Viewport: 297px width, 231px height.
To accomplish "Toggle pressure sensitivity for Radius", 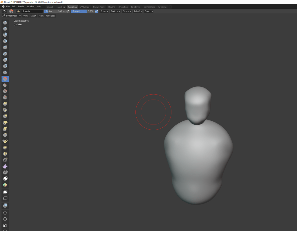I will [68, 11].
